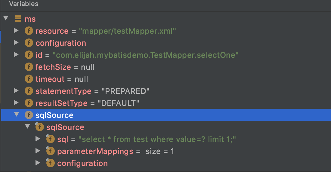Viewport: 331px width, 172px height.
Task: Collapse the ms root variable node
Action: pos(5,19)
